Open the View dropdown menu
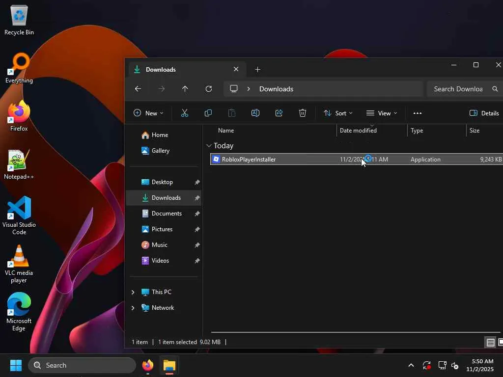The width and height of the screenshot is (503, 377). click(382, 113)
